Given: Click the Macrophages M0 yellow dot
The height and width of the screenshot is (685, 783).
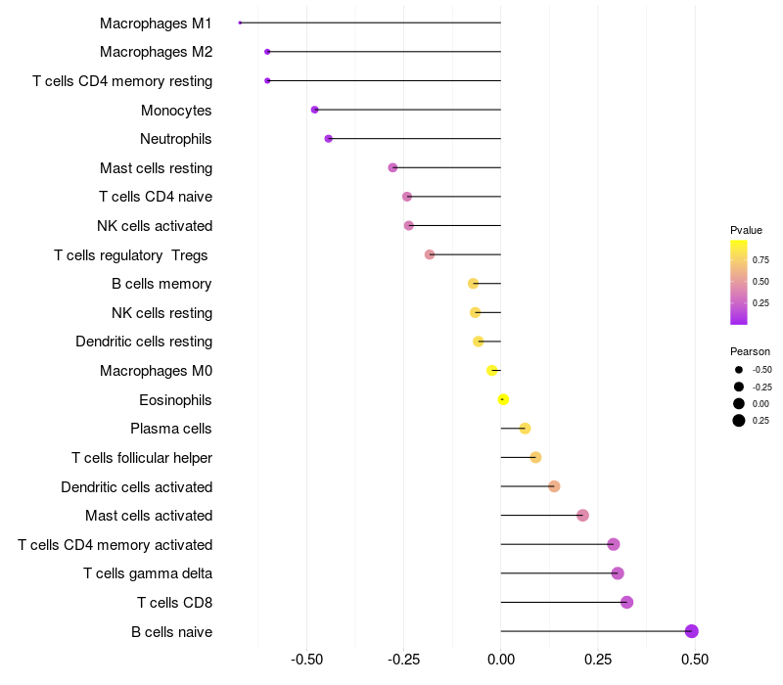Looking at the screenshot, I should click(x=492, y=371).
